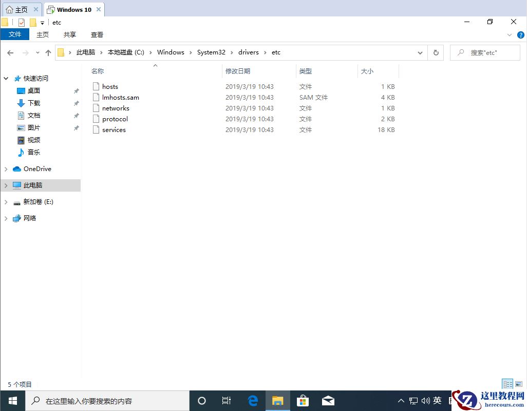Refresh the etc folder view

pos(436,52)
